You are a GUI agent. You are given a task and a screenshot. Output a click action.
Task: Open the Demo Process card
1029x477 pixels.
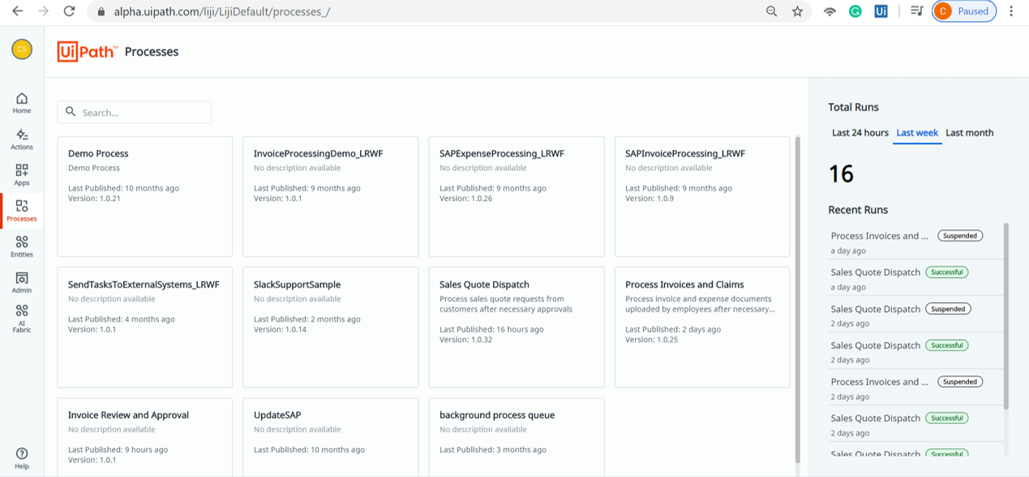coord(145,197)
